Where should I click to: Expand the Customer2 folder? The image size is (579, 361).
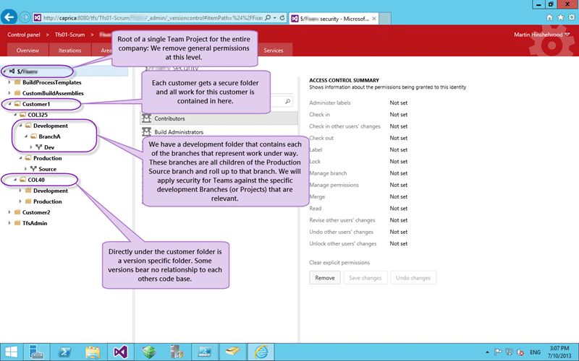(9, 212)
